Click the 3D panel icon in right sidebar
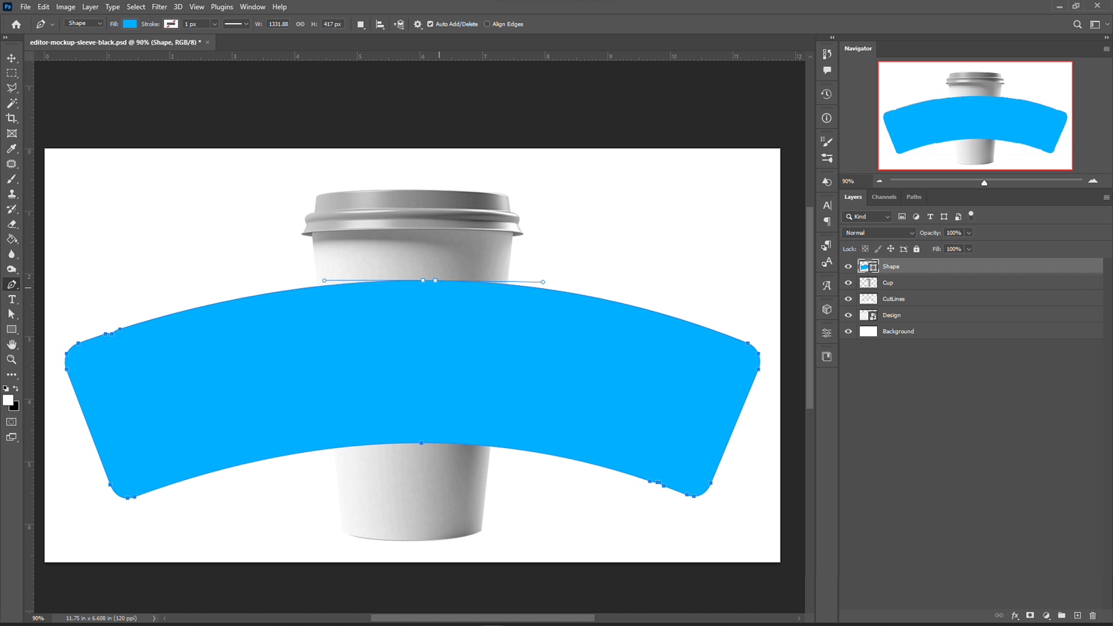The height and width of the screenshot is (626, 1113). pos(826,308)
